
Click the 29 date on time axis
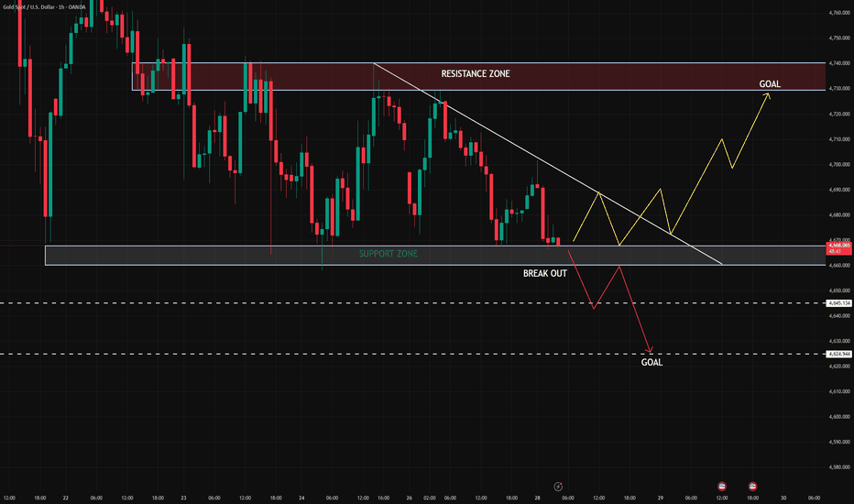[x=660, y=498]
